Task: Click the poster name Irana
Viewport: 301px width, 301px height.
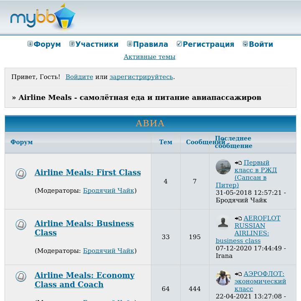Action: [224, 256]
